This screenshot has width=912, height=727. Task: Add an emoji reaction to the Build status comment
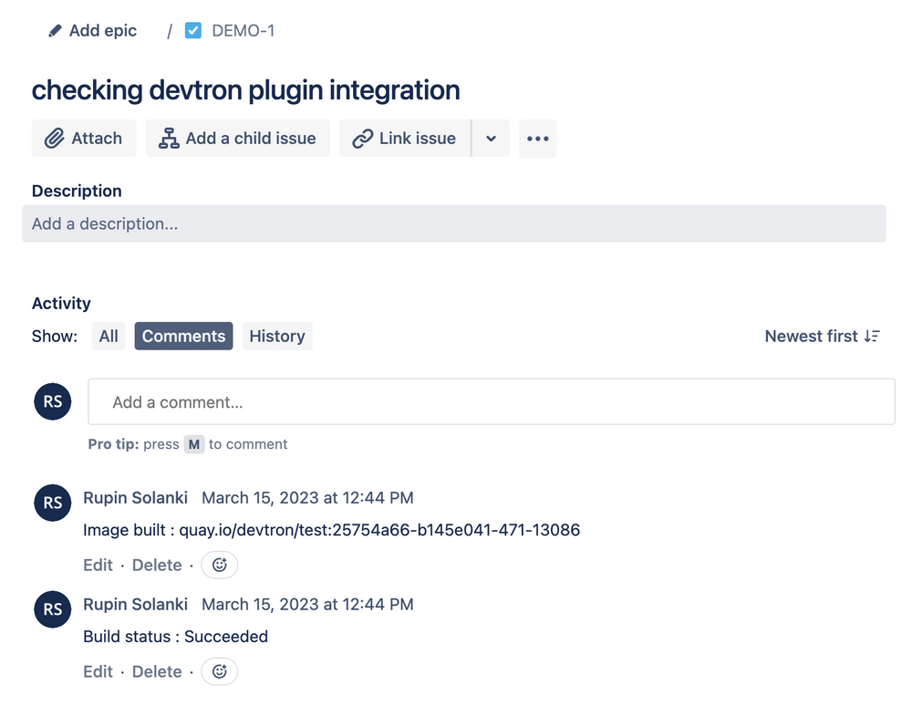(219, 671)
